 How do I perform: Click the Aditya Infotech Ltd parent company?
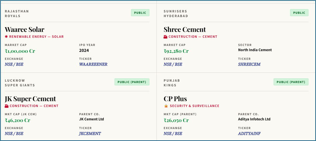click(254, 119)
